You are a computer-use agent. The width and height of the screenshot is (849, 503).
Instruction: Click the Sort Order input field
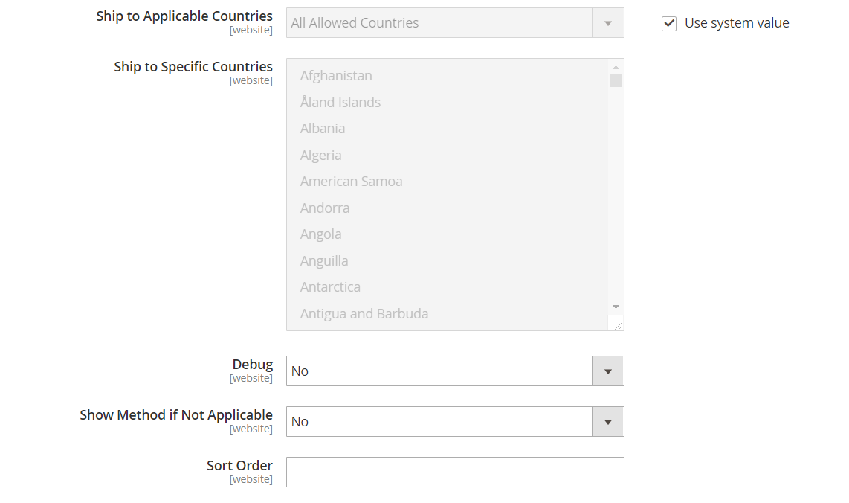click(455, 472)
